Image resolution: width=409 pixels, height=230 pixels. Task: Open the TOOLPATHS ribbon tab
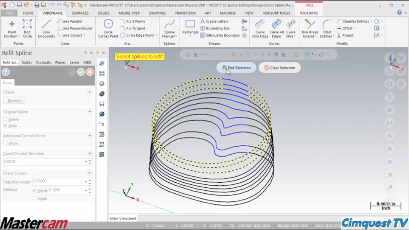coord(309,13)
